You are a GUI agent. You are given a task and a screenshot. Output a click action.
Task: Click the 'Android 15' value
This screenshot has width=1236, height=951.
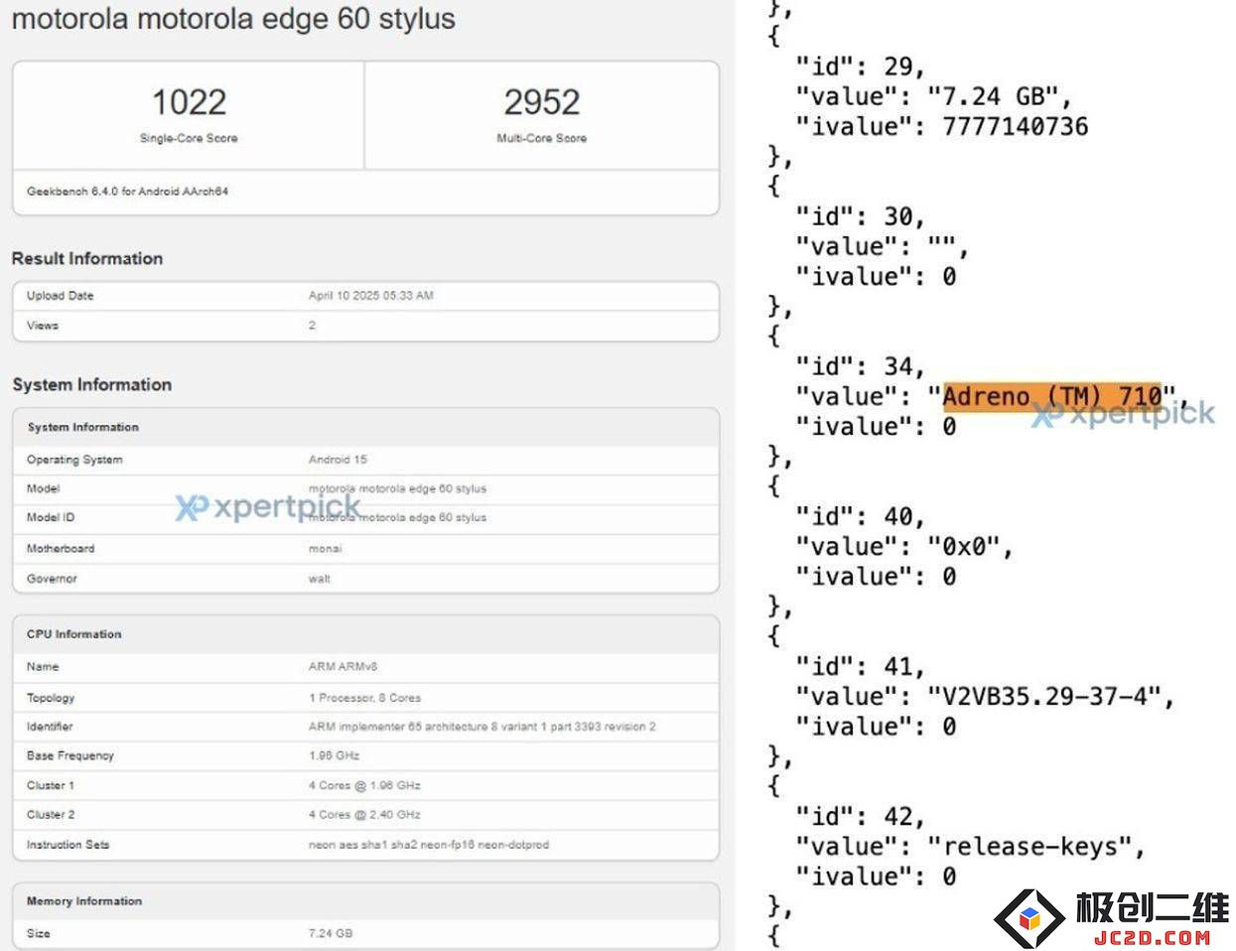point(338,460)
